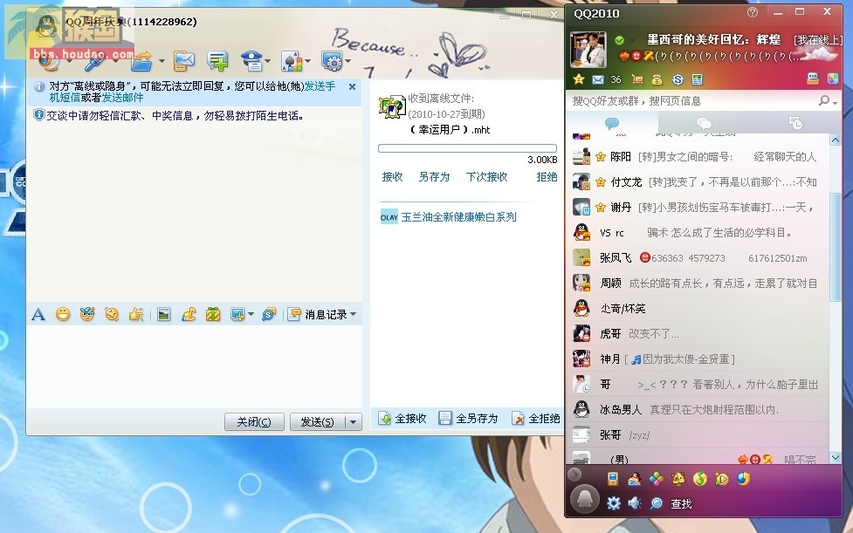Open the magic emoticon (hat face) tool
The height and width of the screenshot is (533, 853).
87,315
